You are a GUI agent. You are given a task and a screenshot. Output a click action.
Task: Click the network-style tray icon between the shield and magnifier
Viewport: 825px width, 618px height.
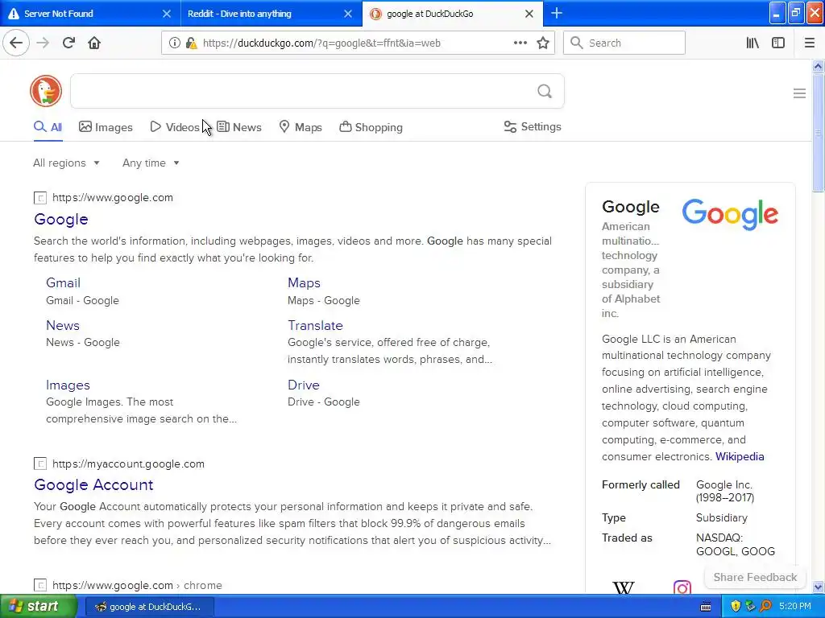click(x=750, y=606)
